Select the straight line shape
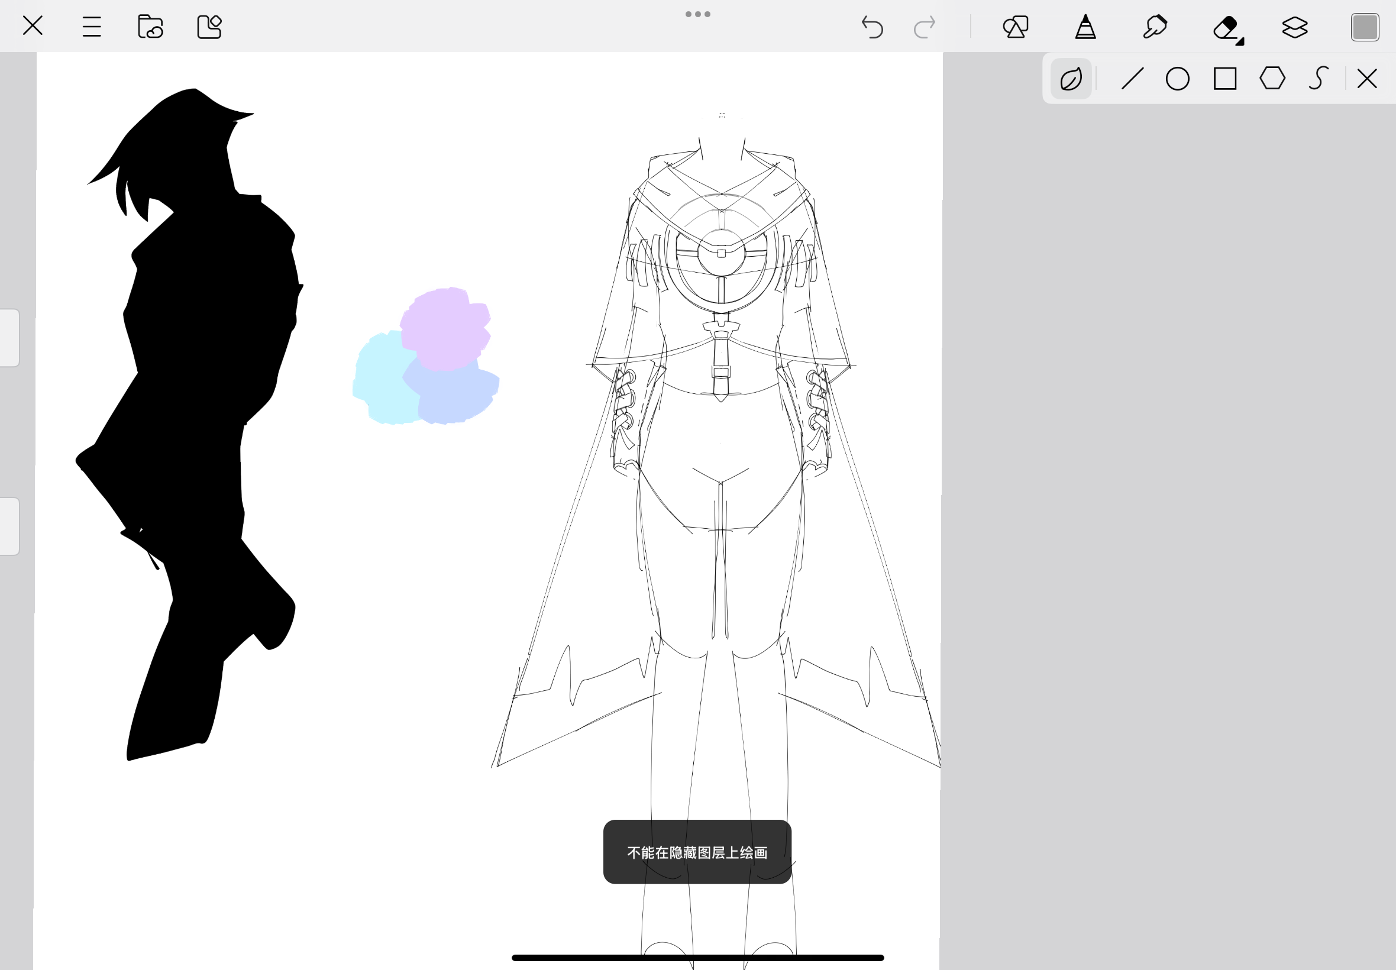 pyautogui.click(x=1132, y=79)
